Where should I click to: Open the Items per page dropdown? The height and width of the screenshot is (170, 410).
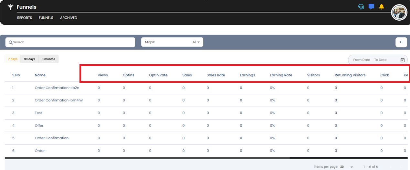pyautogui.click(x=347, y=167)
